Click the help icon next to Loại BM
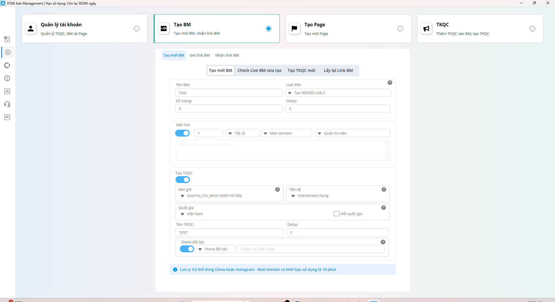The width and height of the screenshot is (555, 302). tap(390, 83)
